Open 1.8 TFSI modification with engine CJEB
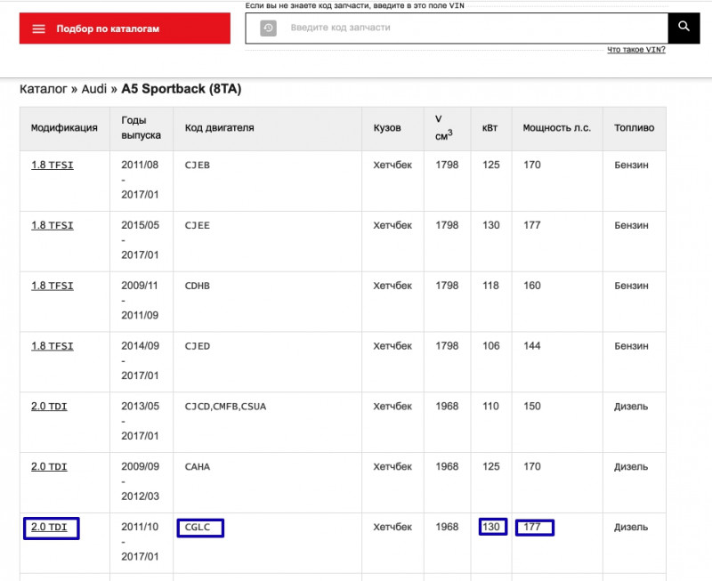The image size is (712, 581). click(x=53, y=165)
